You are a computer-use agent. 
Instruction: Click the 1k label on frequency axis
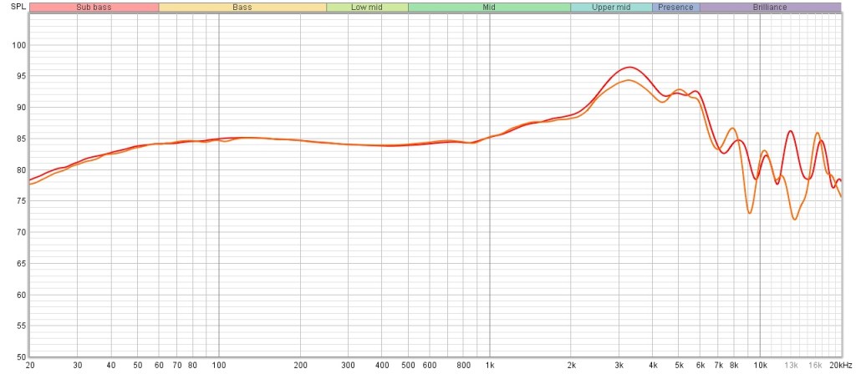[x=490, y=366]
